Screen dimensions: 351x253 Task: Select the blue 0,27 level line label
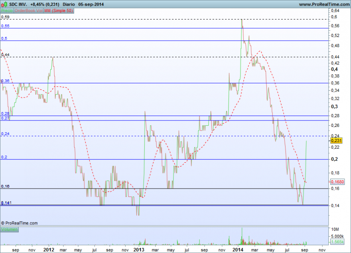pyautogui.click(x=5, y=118)
